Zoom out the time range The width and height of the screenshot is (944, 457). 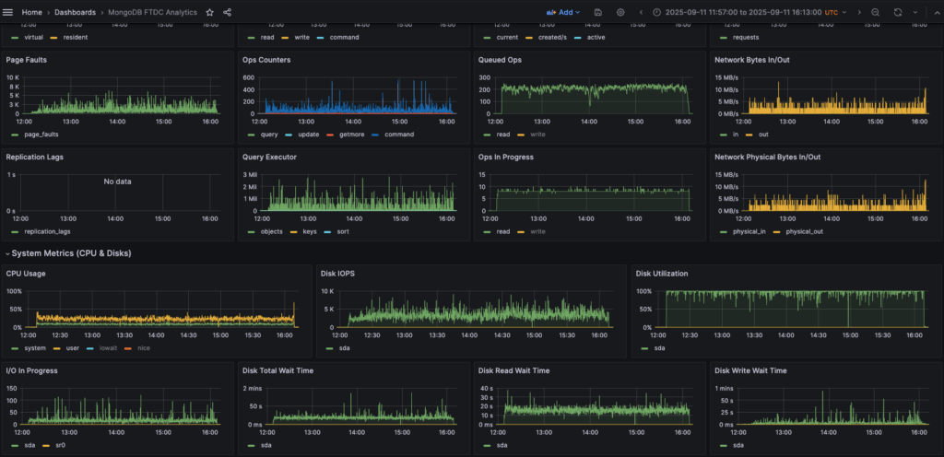click(876, 12)
